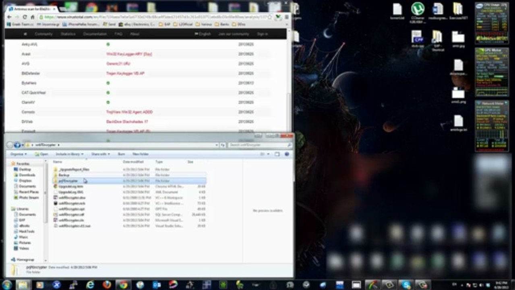Open the SAP bookmarks folder

(x=165, y=25)
